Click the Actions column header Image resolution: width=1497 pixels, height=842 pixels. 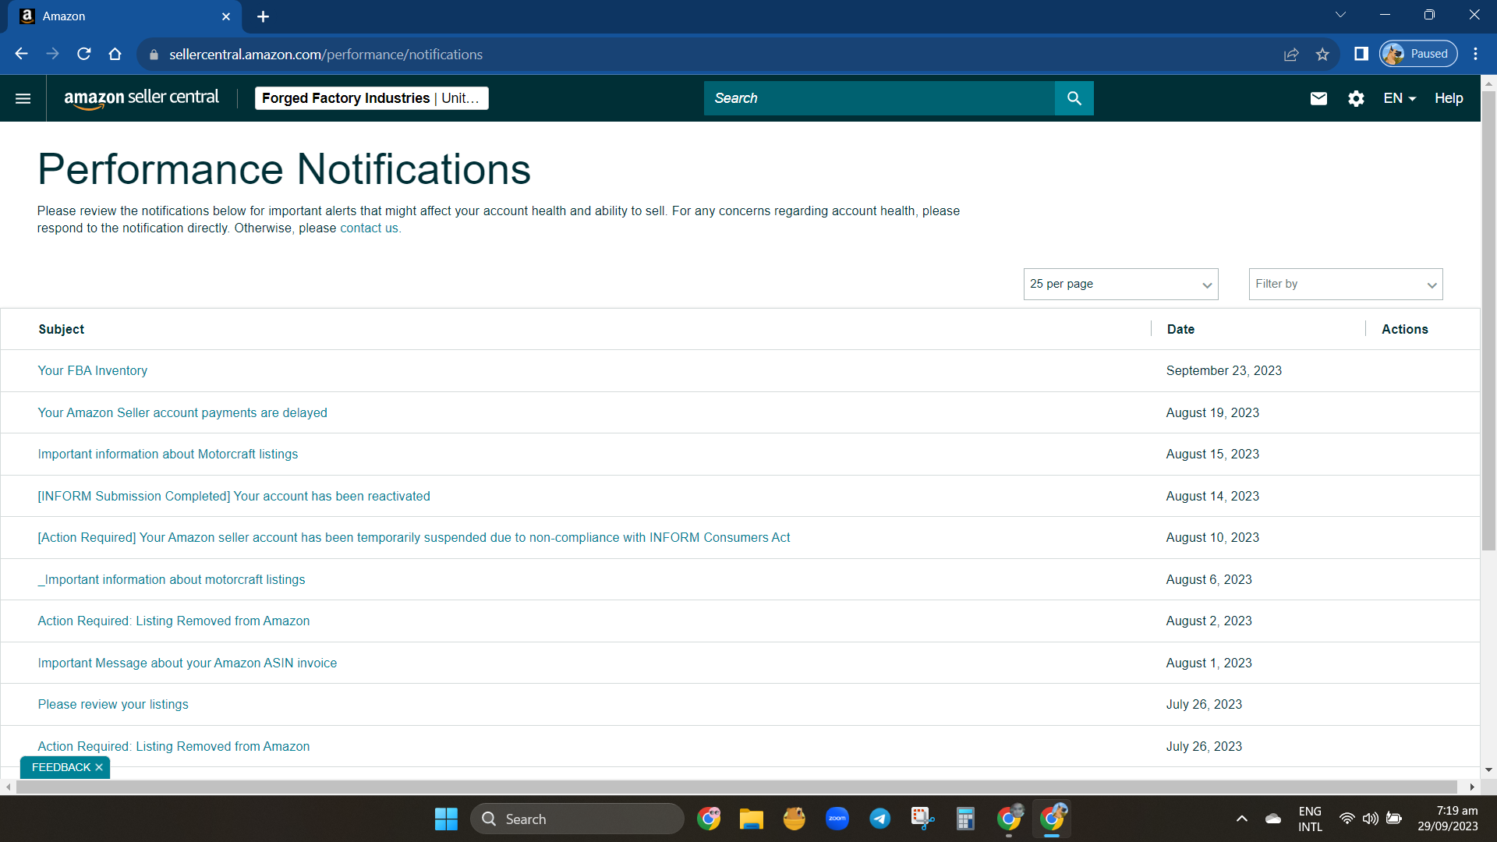1405,329
